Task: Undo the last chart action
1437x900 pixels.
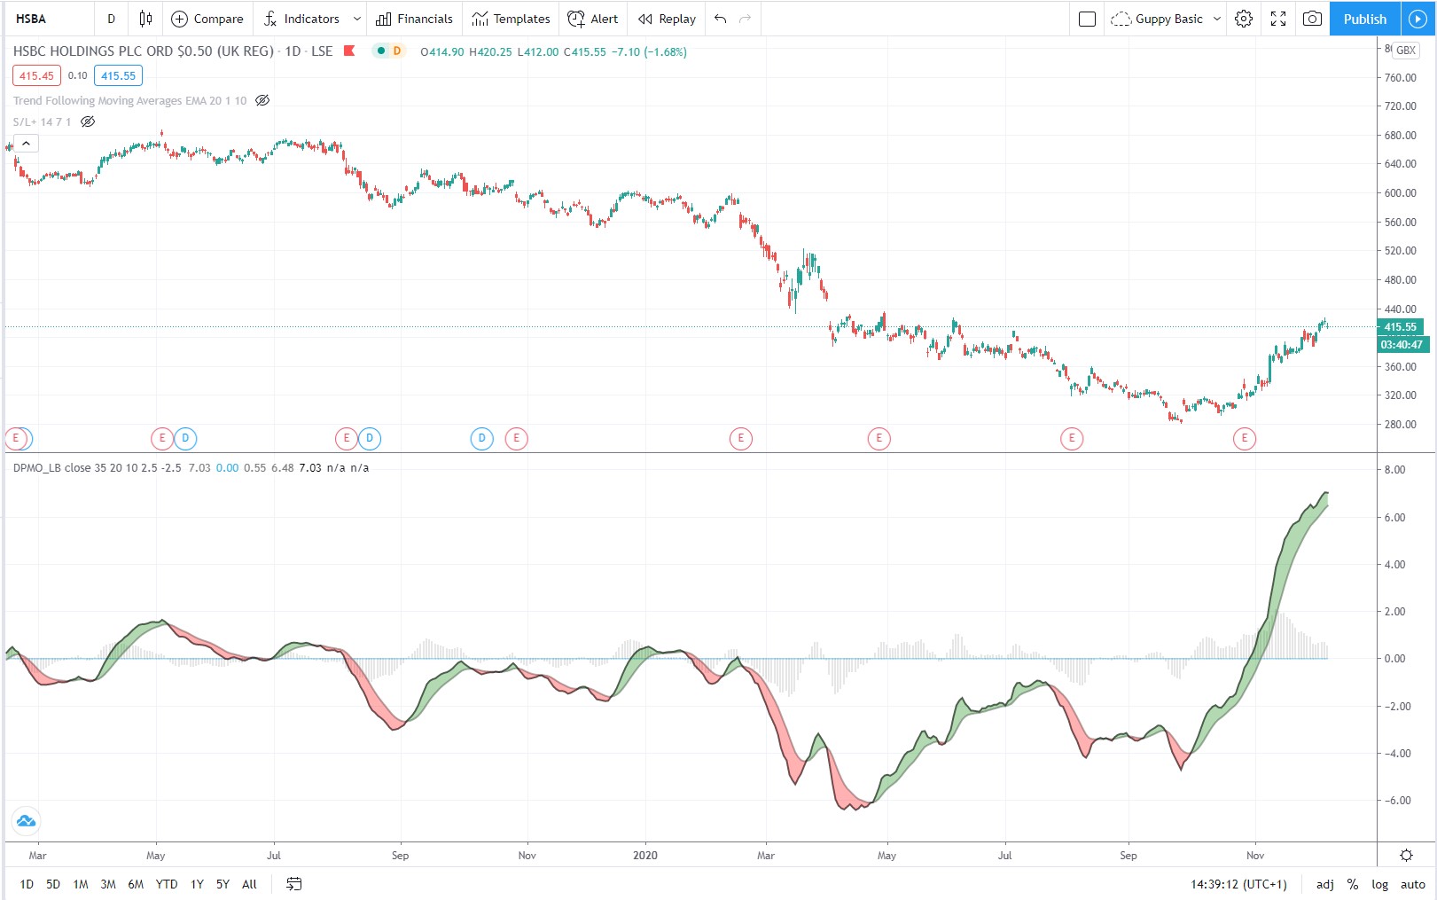Action: tap(720, 19)
